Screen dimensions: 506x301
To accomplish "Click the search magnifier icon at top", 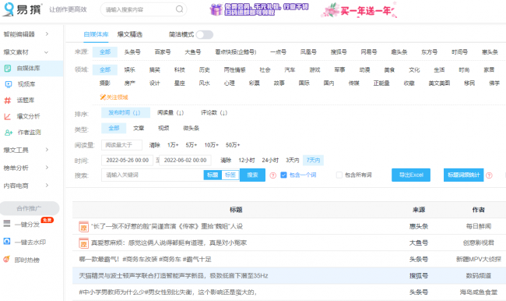I will coord(179,9).
